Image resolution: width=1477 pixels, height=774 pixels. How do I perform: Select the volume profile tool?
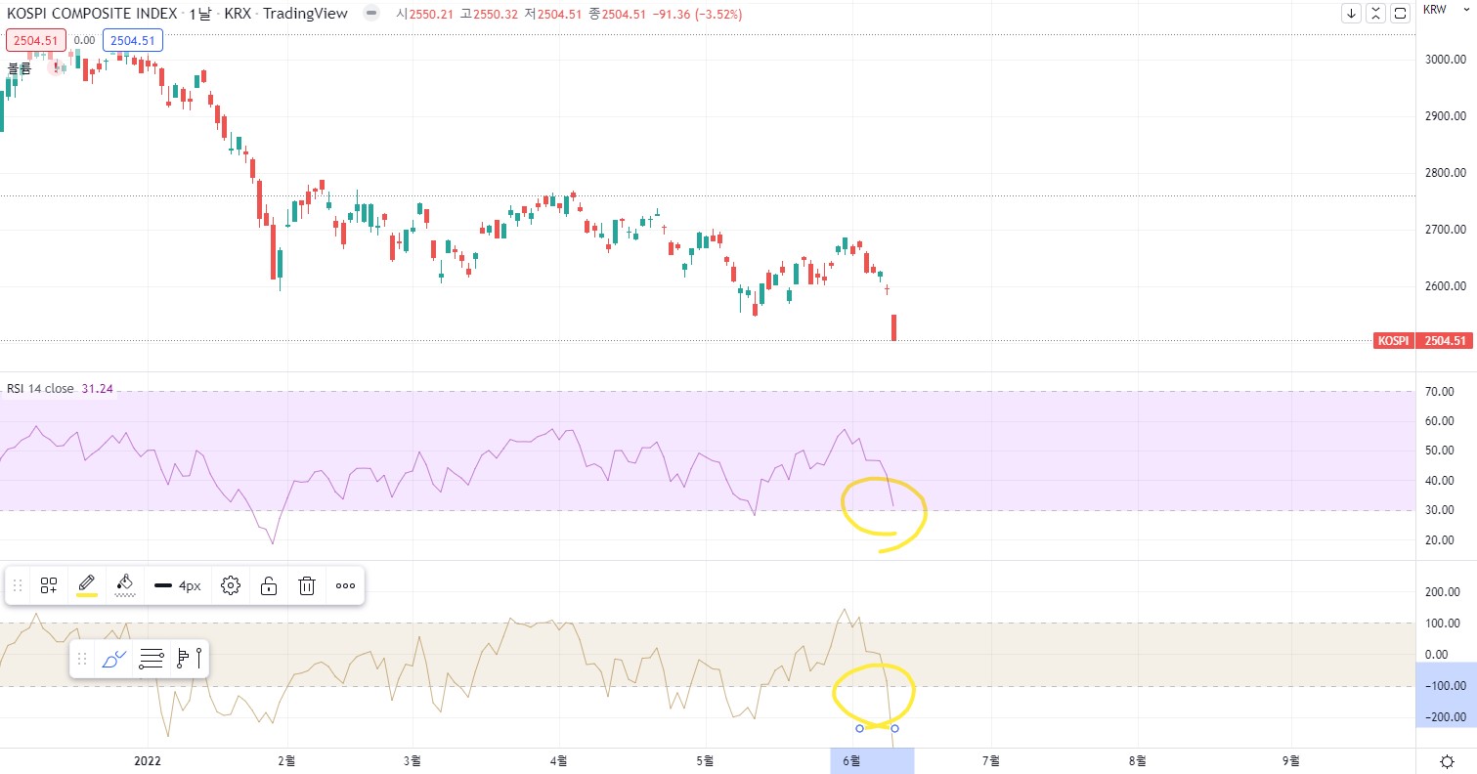[x=189, y=659]
